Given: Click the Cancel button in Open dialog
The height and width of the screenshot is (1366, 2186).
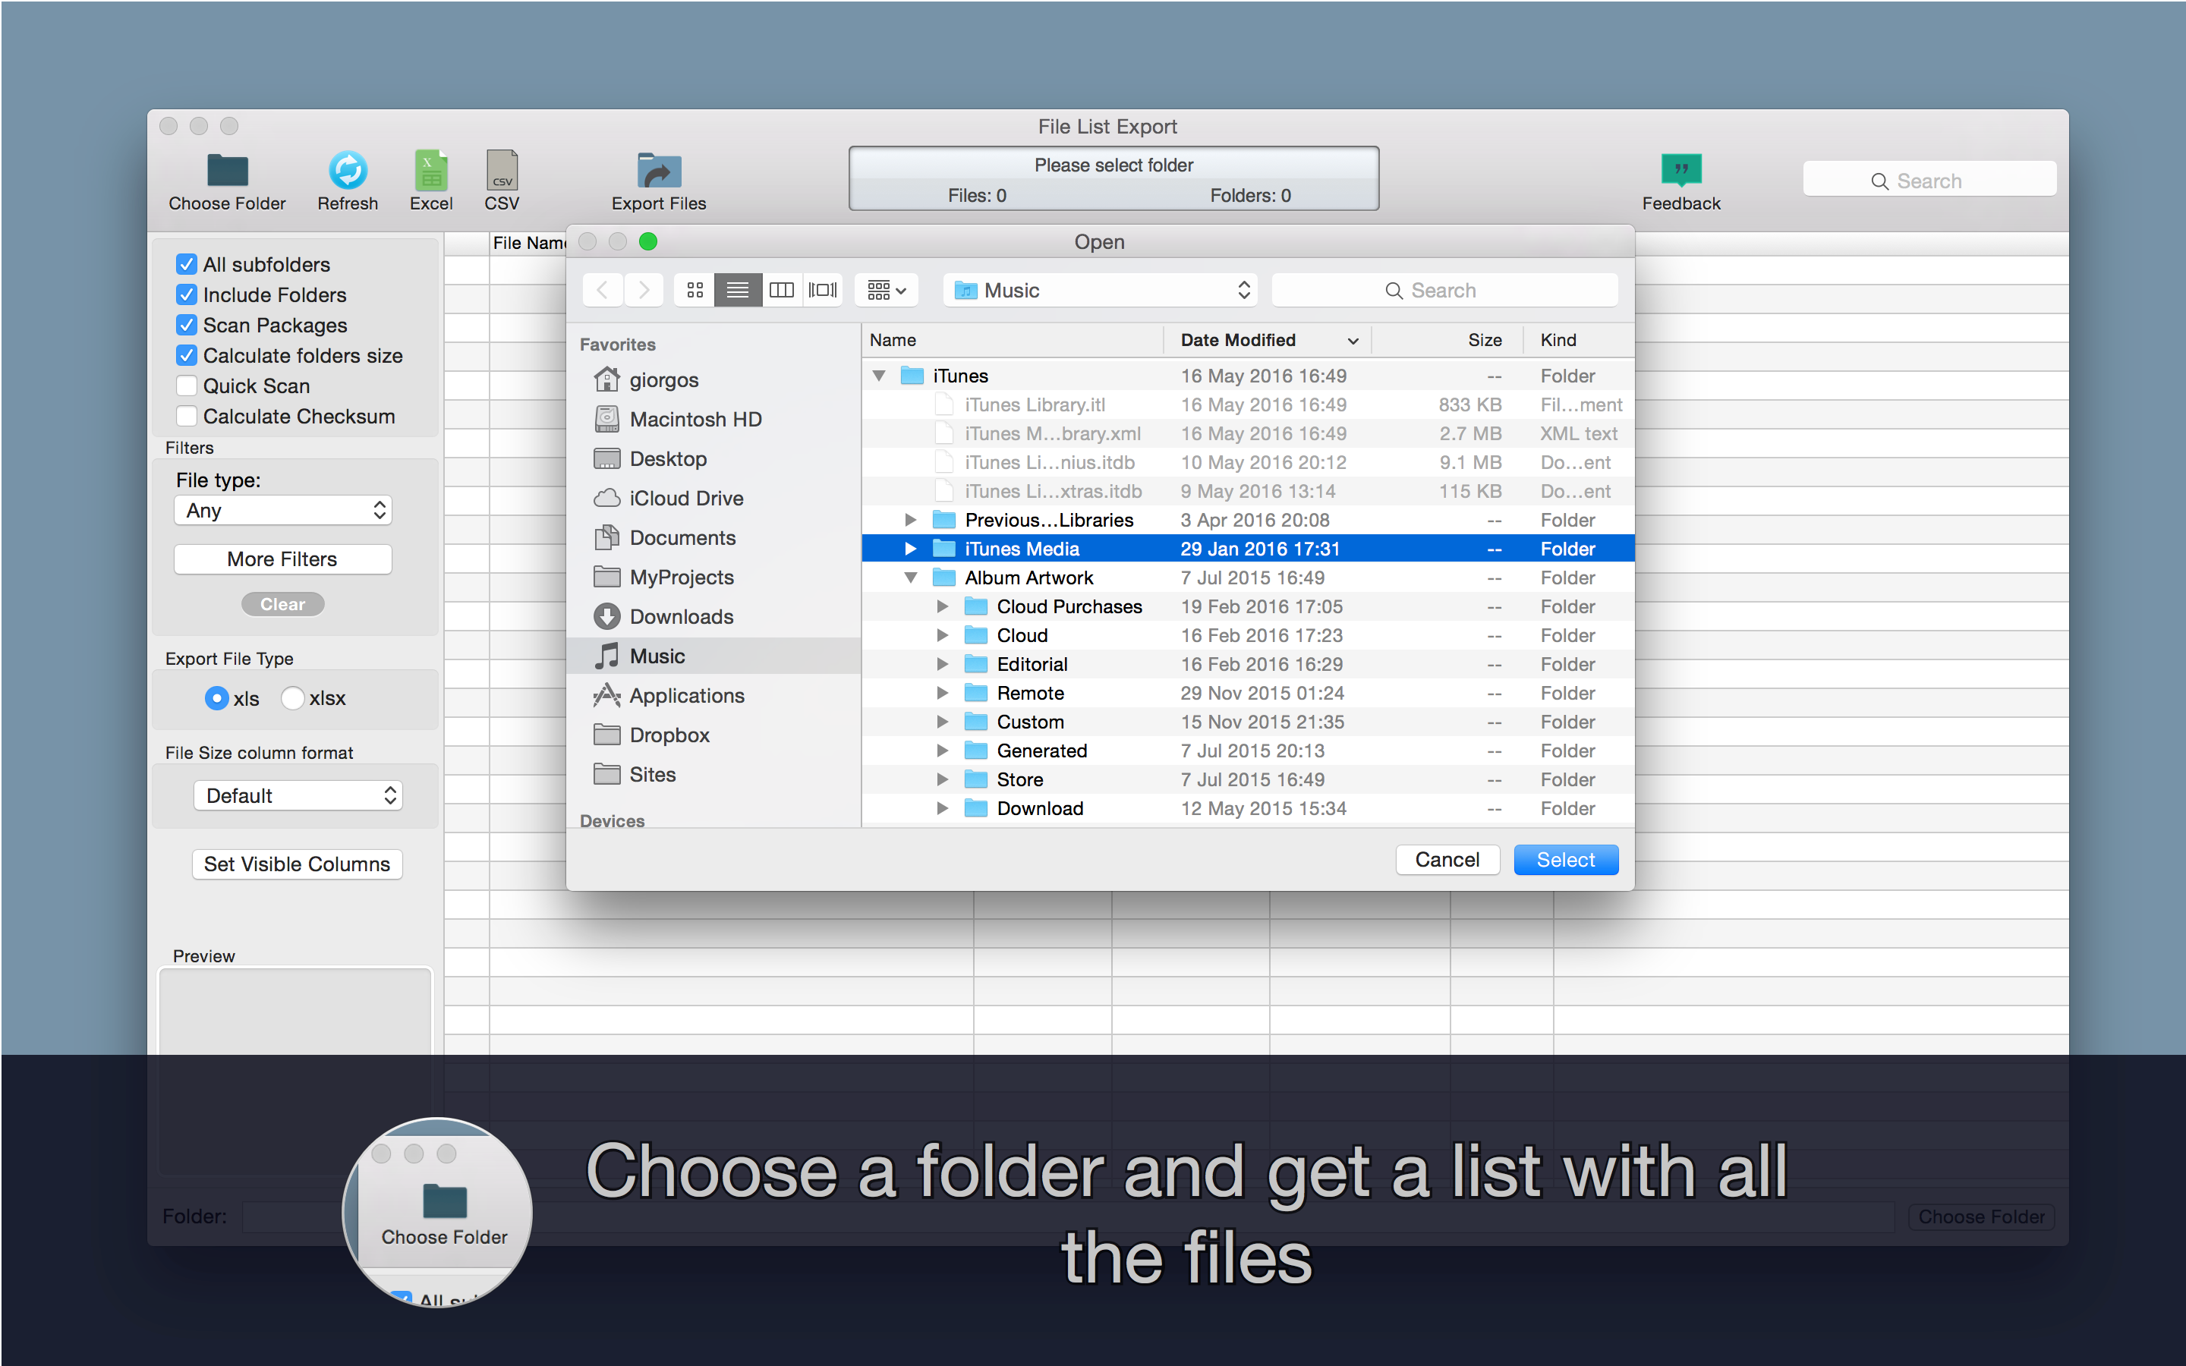Looking at the screenshot, I should click(1443, 861).
